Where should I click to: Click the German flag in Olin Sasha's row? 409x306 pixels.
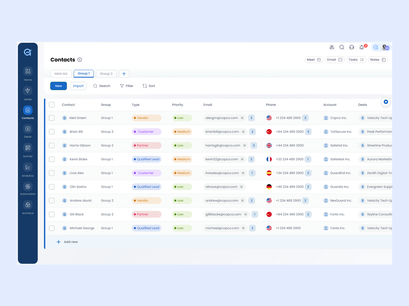click(269, 187)
